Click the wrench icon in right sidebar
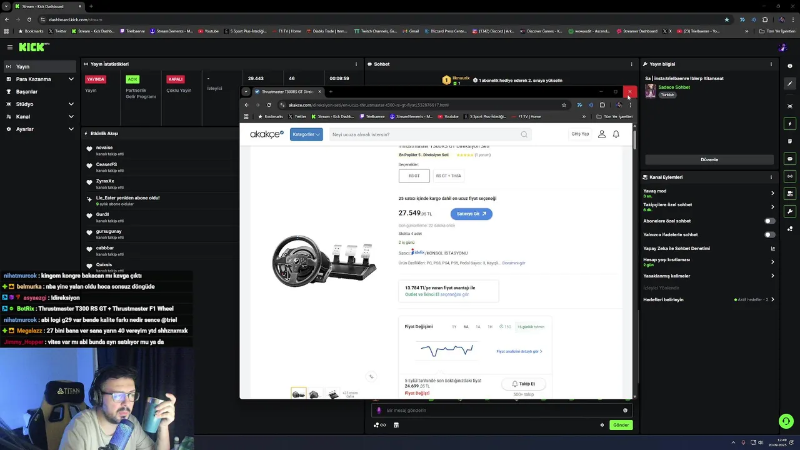 [790, 211]
